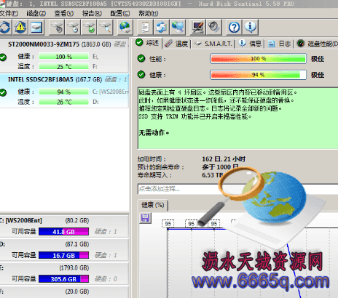Select the F: (20.0 GB) partition
338x298 pixels.
point(64,292)
